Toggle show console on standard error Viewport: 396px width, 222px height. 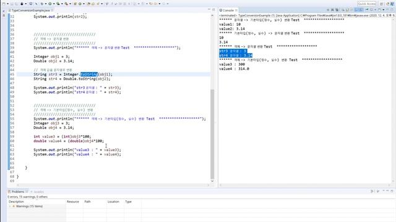click(x=361, y=10)
